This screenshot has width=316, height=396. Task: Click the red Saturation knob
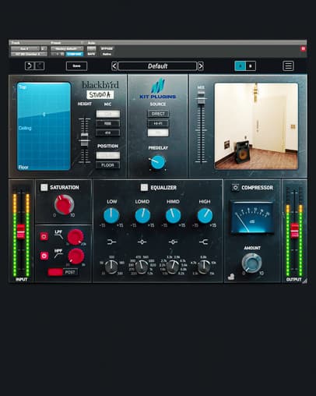(x=64, y=204)
